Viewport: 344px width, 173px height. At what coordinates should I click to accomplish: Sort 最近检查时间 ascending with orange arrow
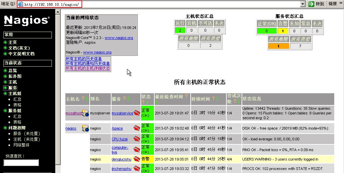click(x=186, y=96)
